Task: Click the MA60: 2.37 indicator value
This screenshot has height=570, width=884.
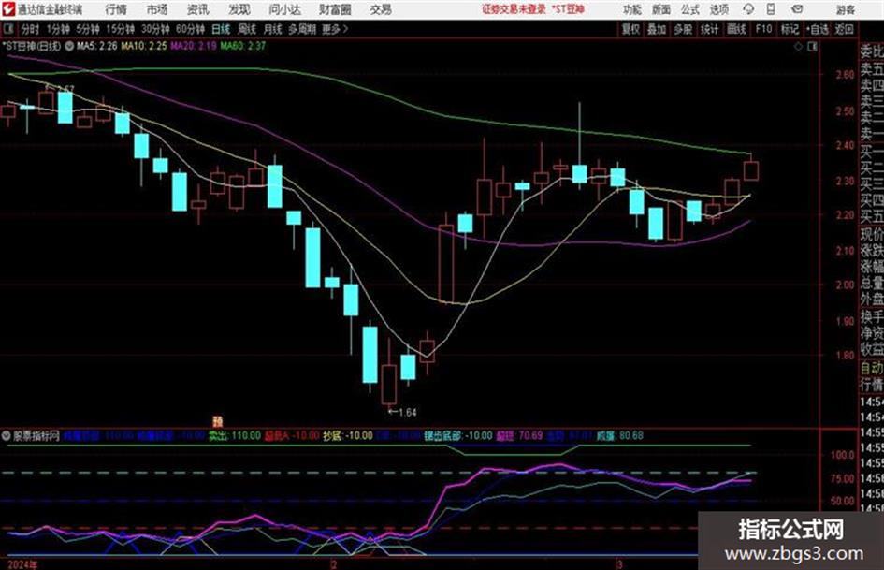Action: pyautogui.click(x=242, y=46)
